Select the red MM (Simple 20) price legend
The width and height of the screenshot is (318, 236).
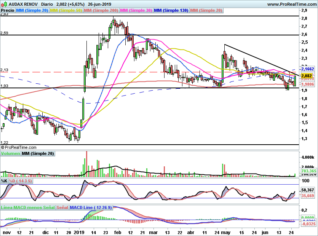pyautogui.click(x=206, y=10)
